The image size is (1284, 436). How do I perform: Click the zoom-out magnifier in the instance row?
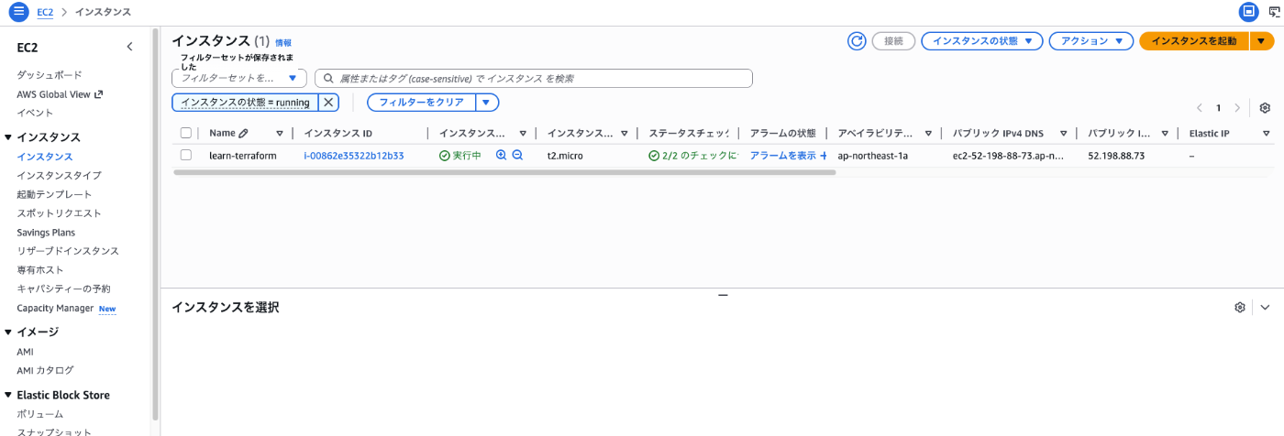pos(517,156)
